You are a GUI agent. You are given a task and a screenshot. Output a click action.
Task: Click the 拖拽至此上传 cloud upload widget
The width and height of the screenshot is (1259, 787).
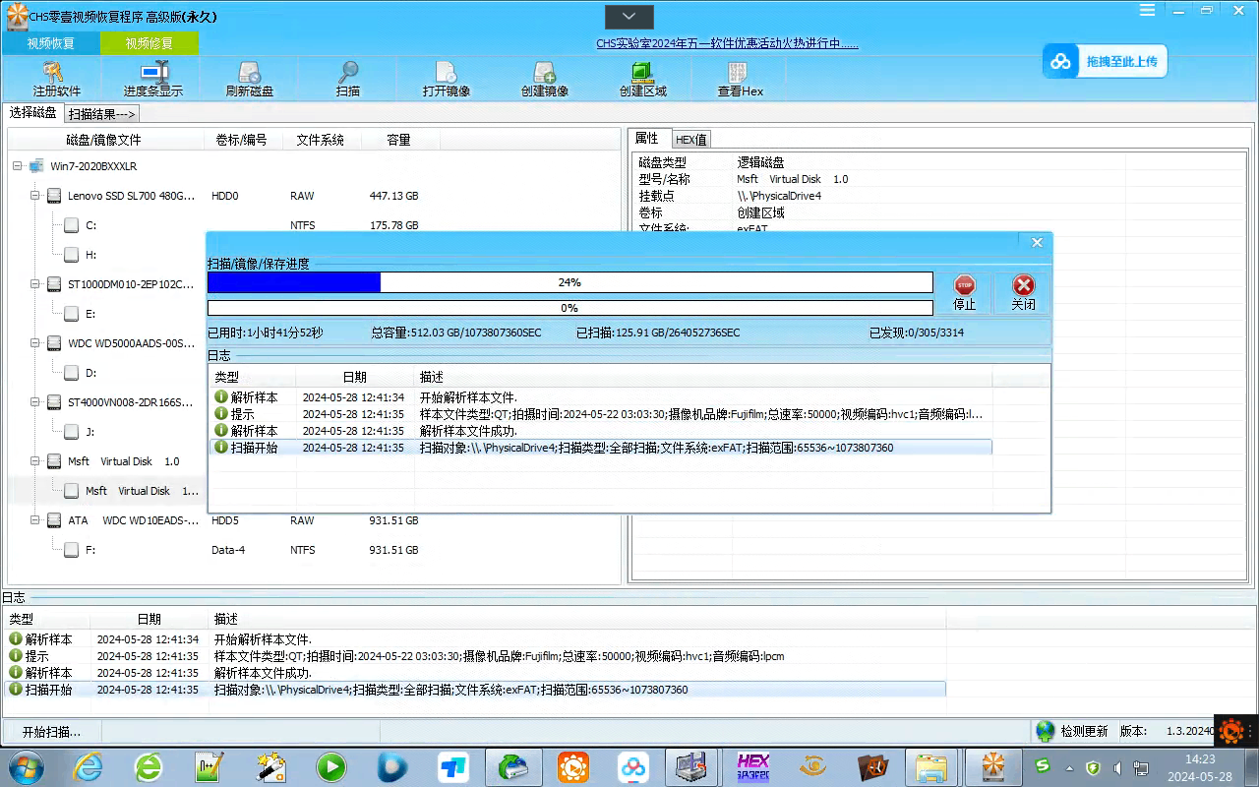pyautogui.click(x=1106, y=61)
